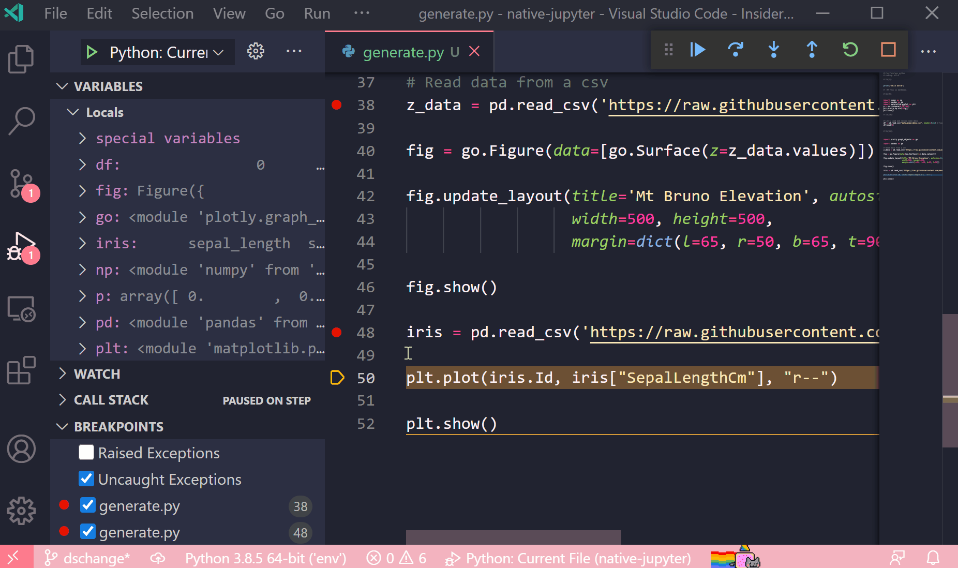The height and width of the screenshot is (568, 958).
Task: Stop the debugger with the square icon
Action: click(888, 50)
